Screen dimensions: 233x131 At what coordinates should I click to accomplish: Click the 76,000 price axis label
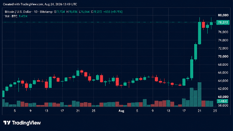(223, 32)
